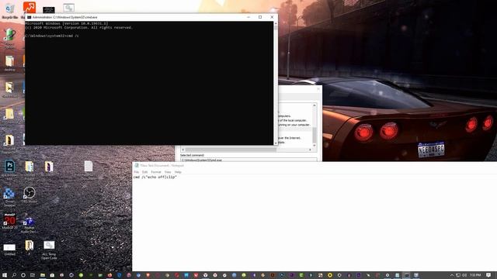Image resolution: width=497 pixels, height=279 pixels.
Task: Click right arrow of dialog horizontal scrollbar
Action: click(310, 150)
